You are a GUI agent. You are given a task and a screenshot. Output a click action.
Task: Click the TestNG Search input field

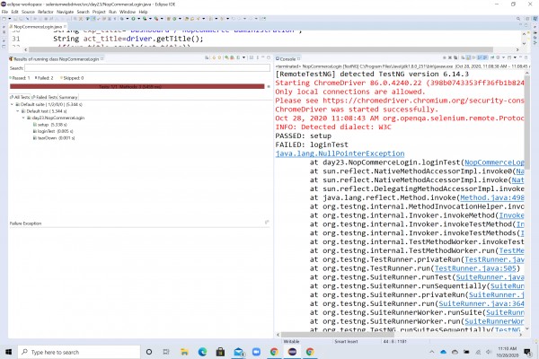(x=147, y=68)
